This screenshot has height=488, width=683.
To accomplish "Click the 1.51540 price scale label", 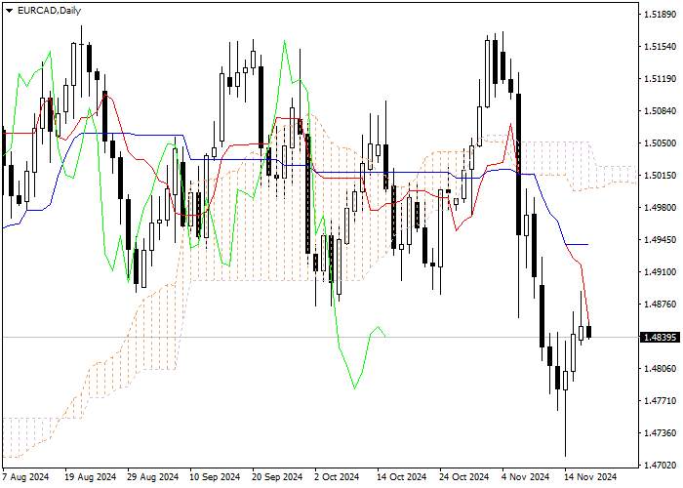I will point(660,47).
